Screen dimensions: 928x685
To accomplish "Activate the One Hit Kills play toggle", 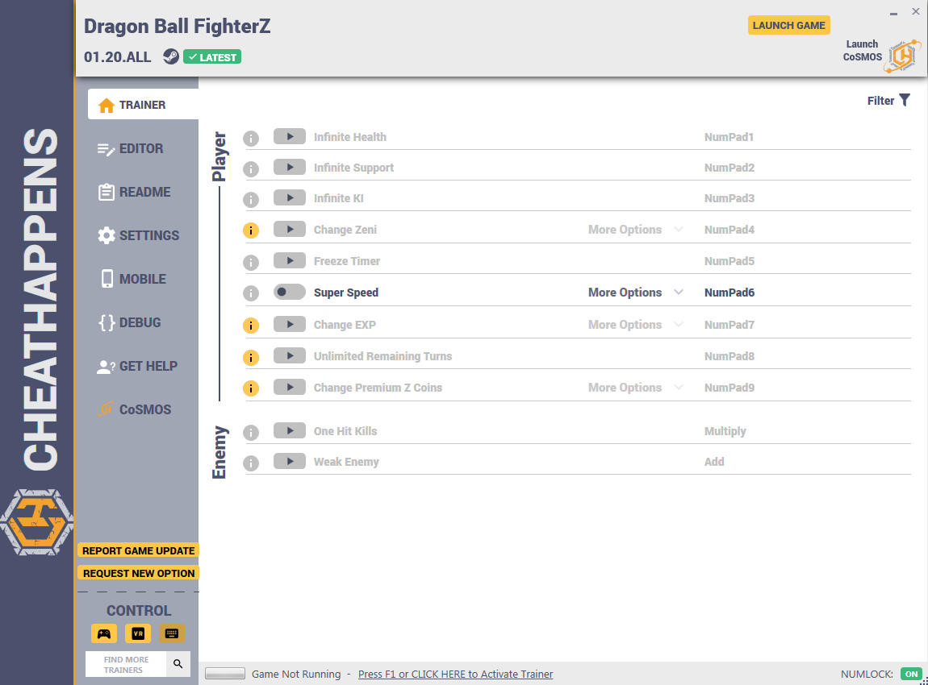I will click(x=290, y=431).
